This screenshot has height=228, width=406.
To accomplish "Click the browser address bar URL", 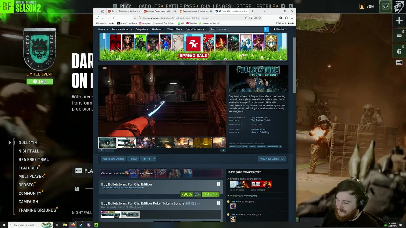I will [x=175, y=18].
